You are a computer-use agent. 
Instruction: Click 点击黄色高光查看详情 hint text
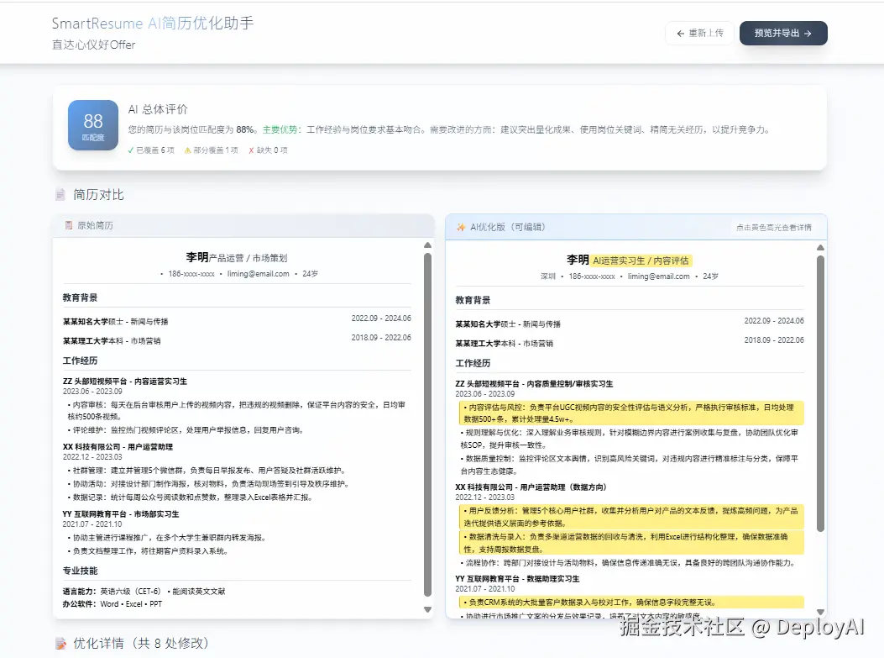[x=773, y=228]
